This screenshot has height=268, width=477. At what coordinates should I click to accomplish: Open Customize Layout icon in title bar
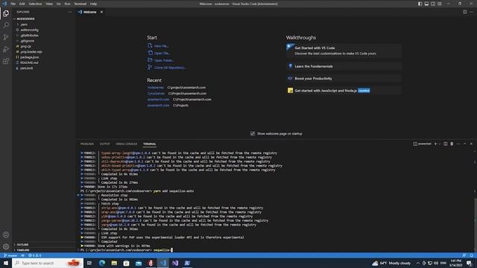pyautogui.click(x=440, y=4)
